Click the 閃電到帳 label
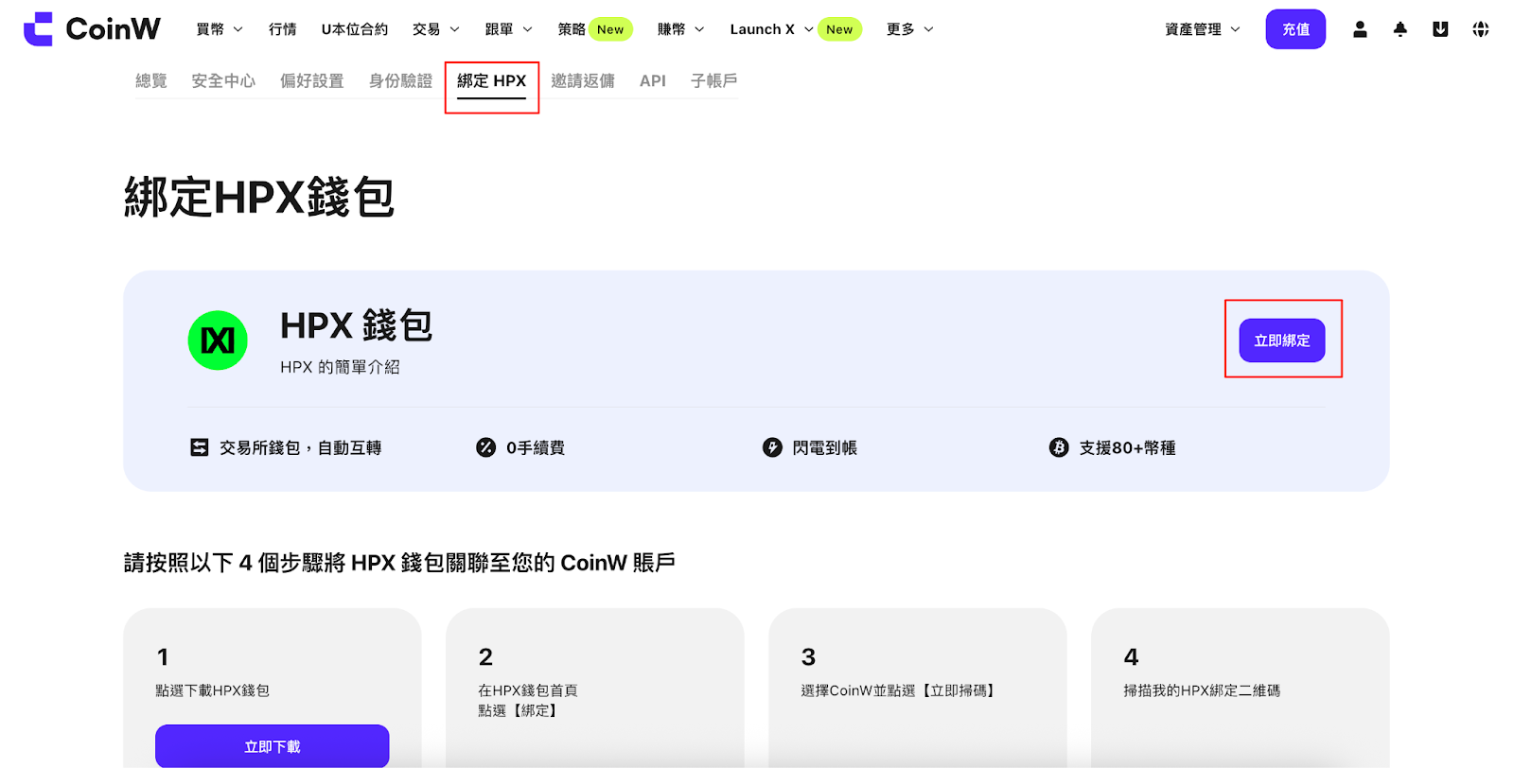The height and width of the screenshot is (768, 1514). pyautogui.click(x=825, y=447)
